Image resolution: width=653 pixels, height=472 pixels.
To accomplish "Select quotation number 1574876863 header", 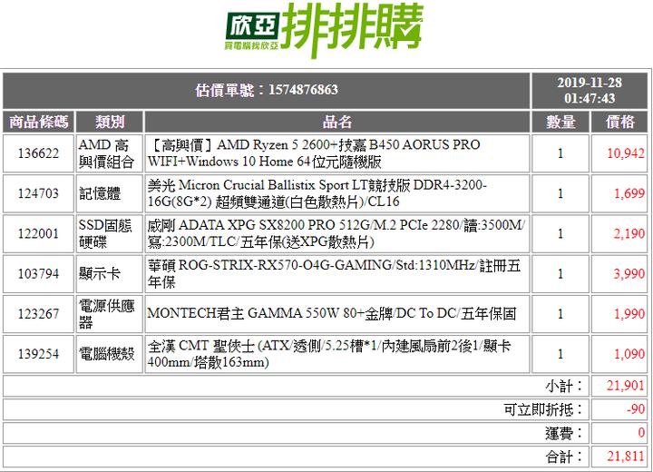I will pos(267,90).
